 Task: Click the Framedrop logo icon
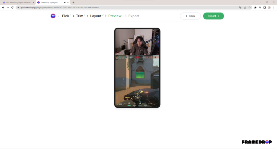click(53, 16)
